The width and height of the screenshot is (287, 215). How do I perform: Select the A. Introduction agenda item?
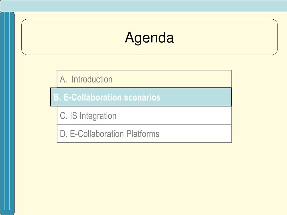[x=144, y=79]
